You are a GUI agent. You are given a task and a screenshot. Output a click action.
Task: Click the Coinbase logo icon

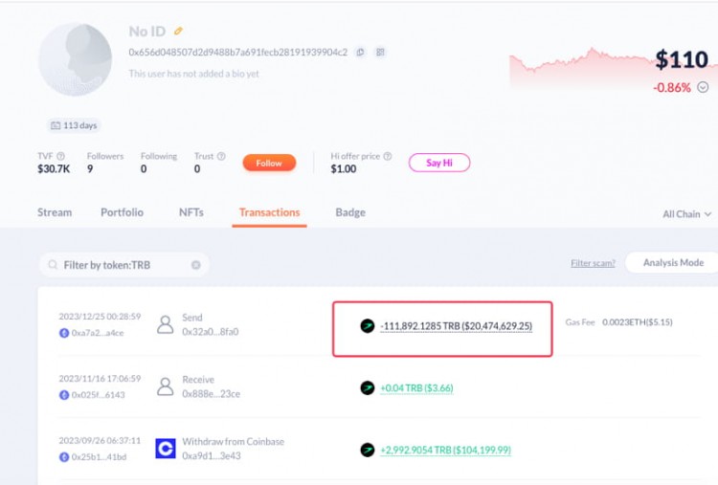(166, 448)
